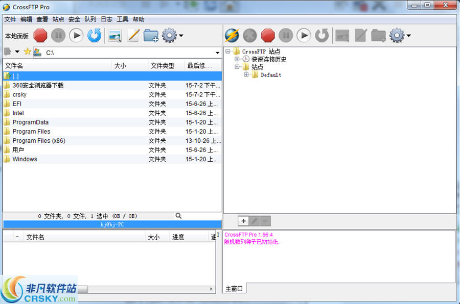Image resolution: width=460 pixels, height=304 pixels.
Task: Open the C:\ path combo box dropdown
Action: (217, 53)
